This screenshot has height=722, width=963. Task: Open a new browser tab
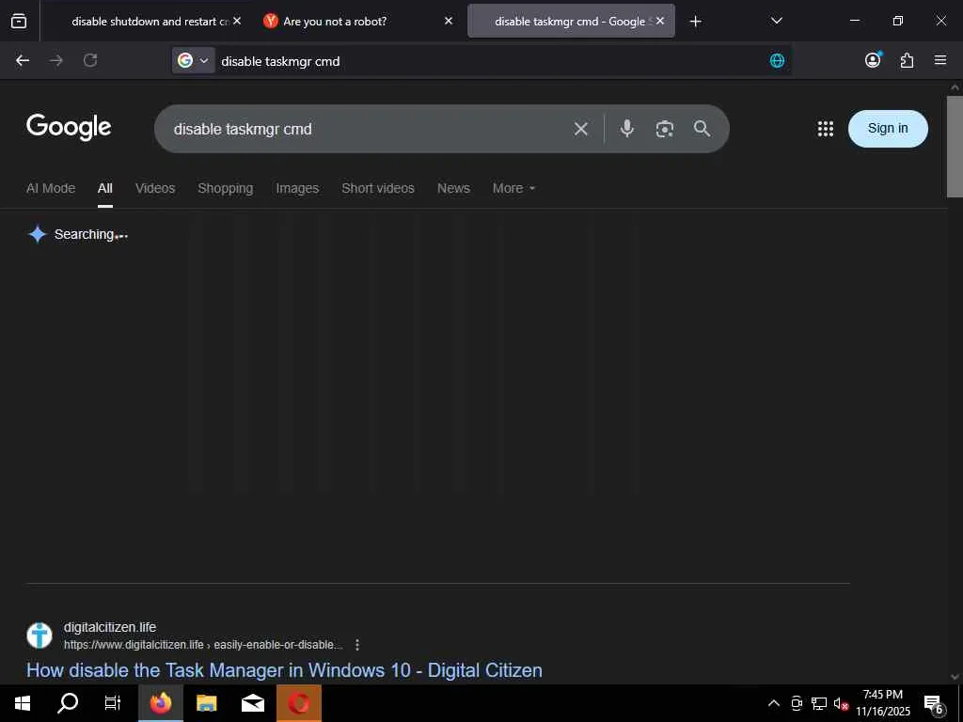coord(695,22)
